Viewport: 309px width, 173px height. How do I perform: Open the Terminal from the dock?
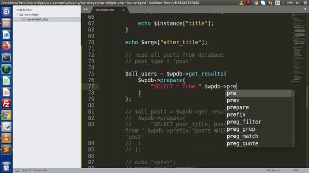[x=6, y=58]
